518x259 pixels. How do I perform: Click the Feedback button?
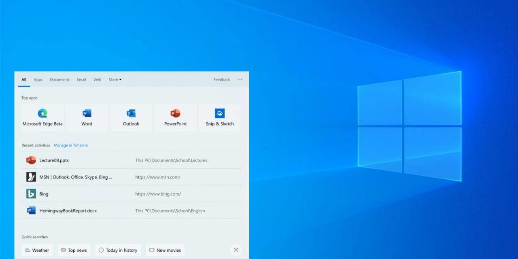[222, 80]
